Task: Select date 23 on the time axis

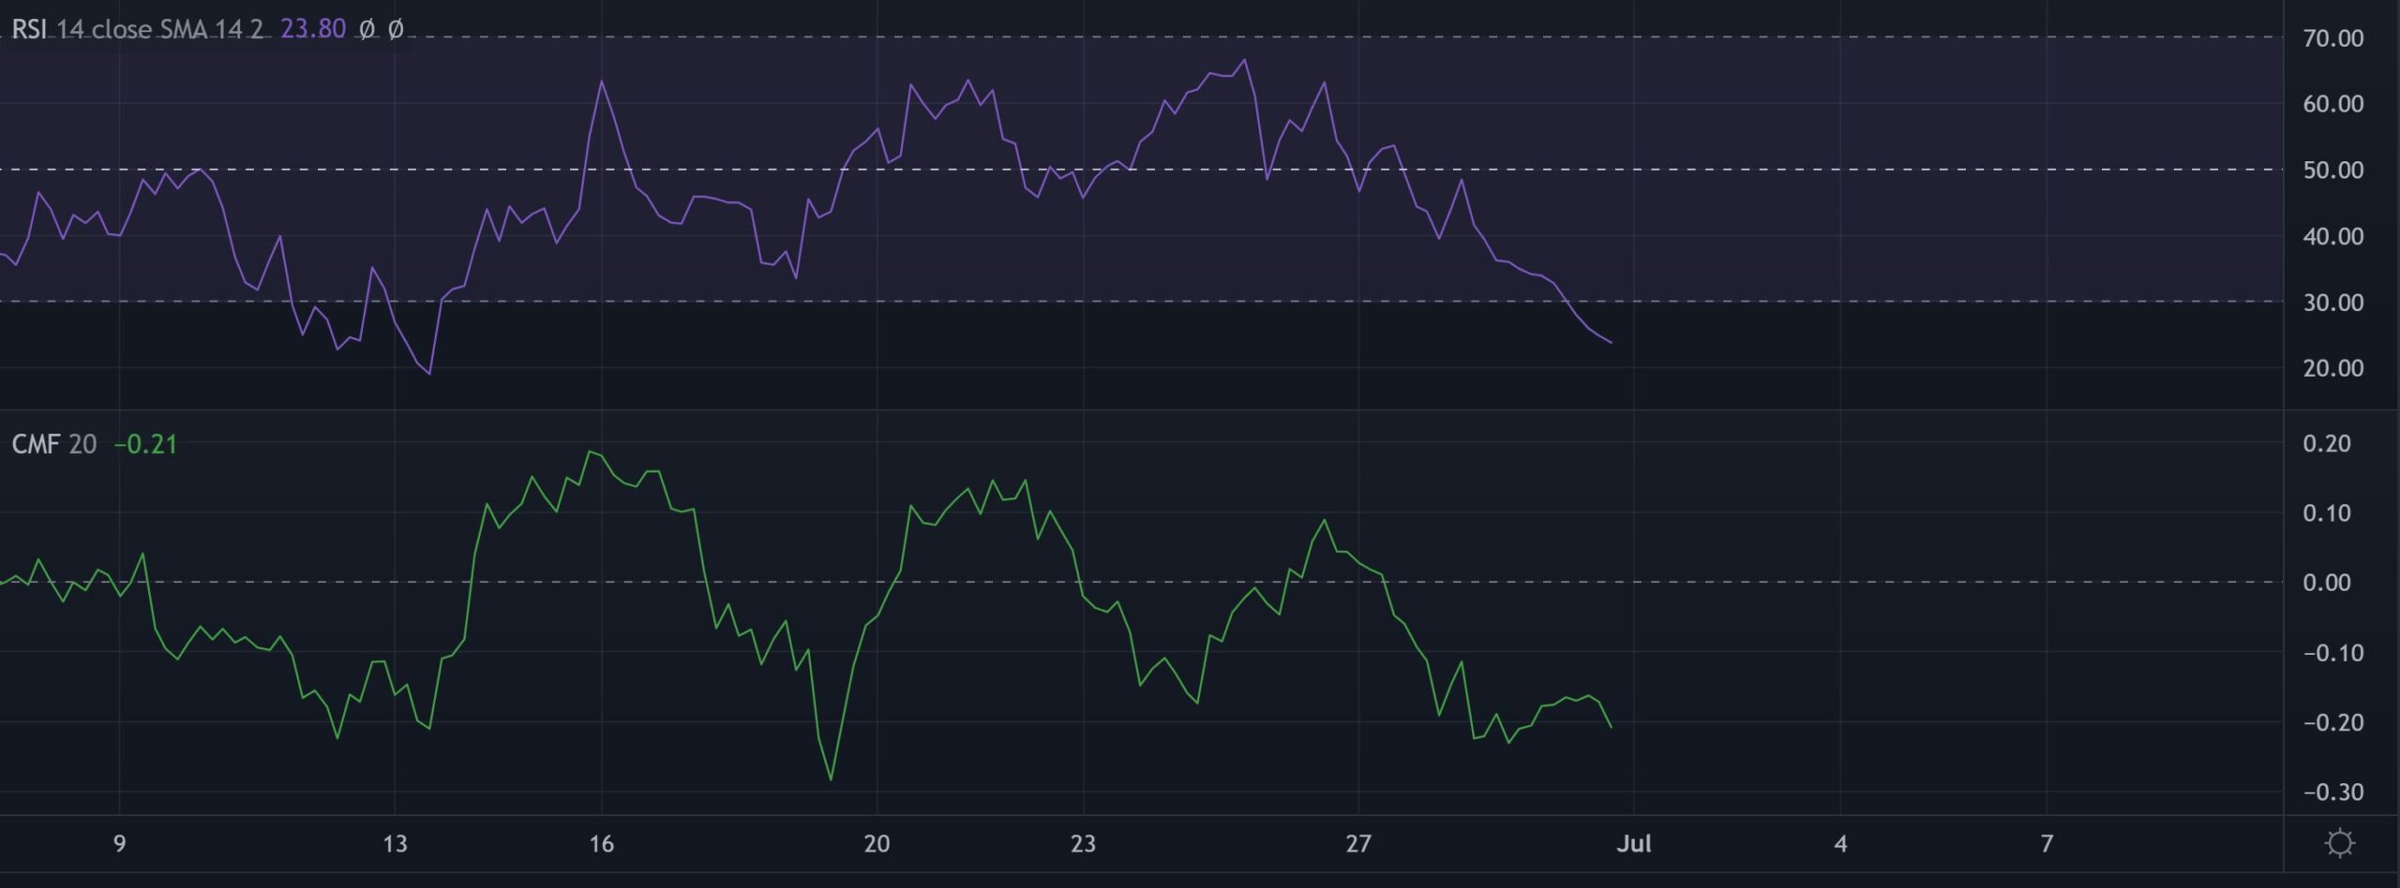Action: tap(1083, 844)
